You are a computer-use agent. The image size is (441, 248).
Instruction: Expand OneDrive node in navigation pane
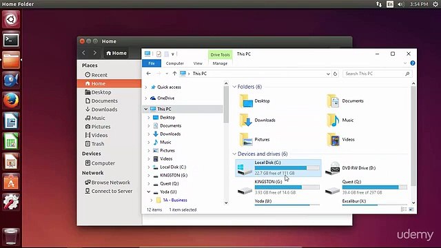145,99
